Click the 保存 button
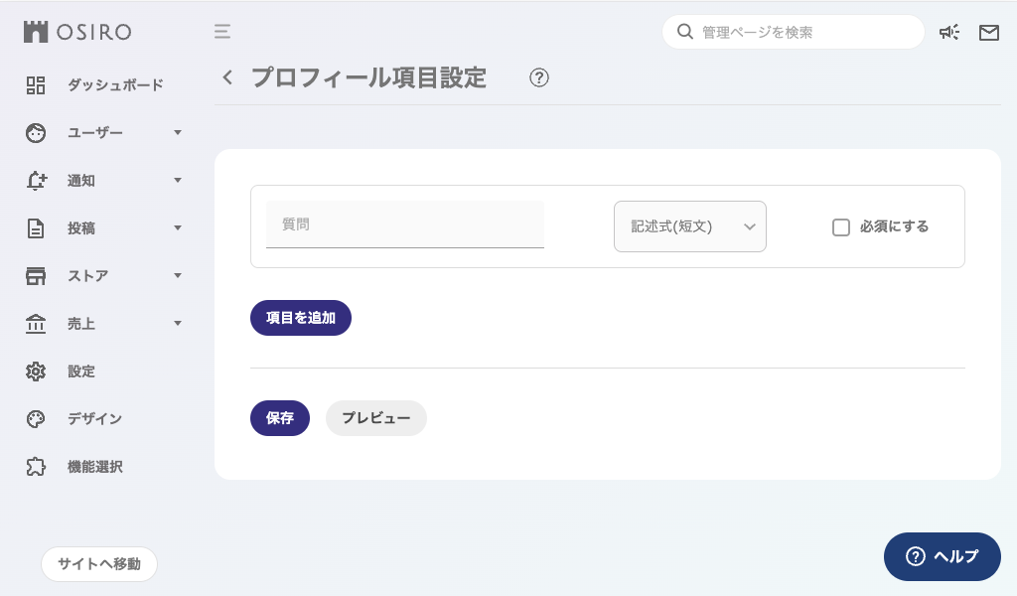The height and width of the screenshot is (596, 1017). 280,418
